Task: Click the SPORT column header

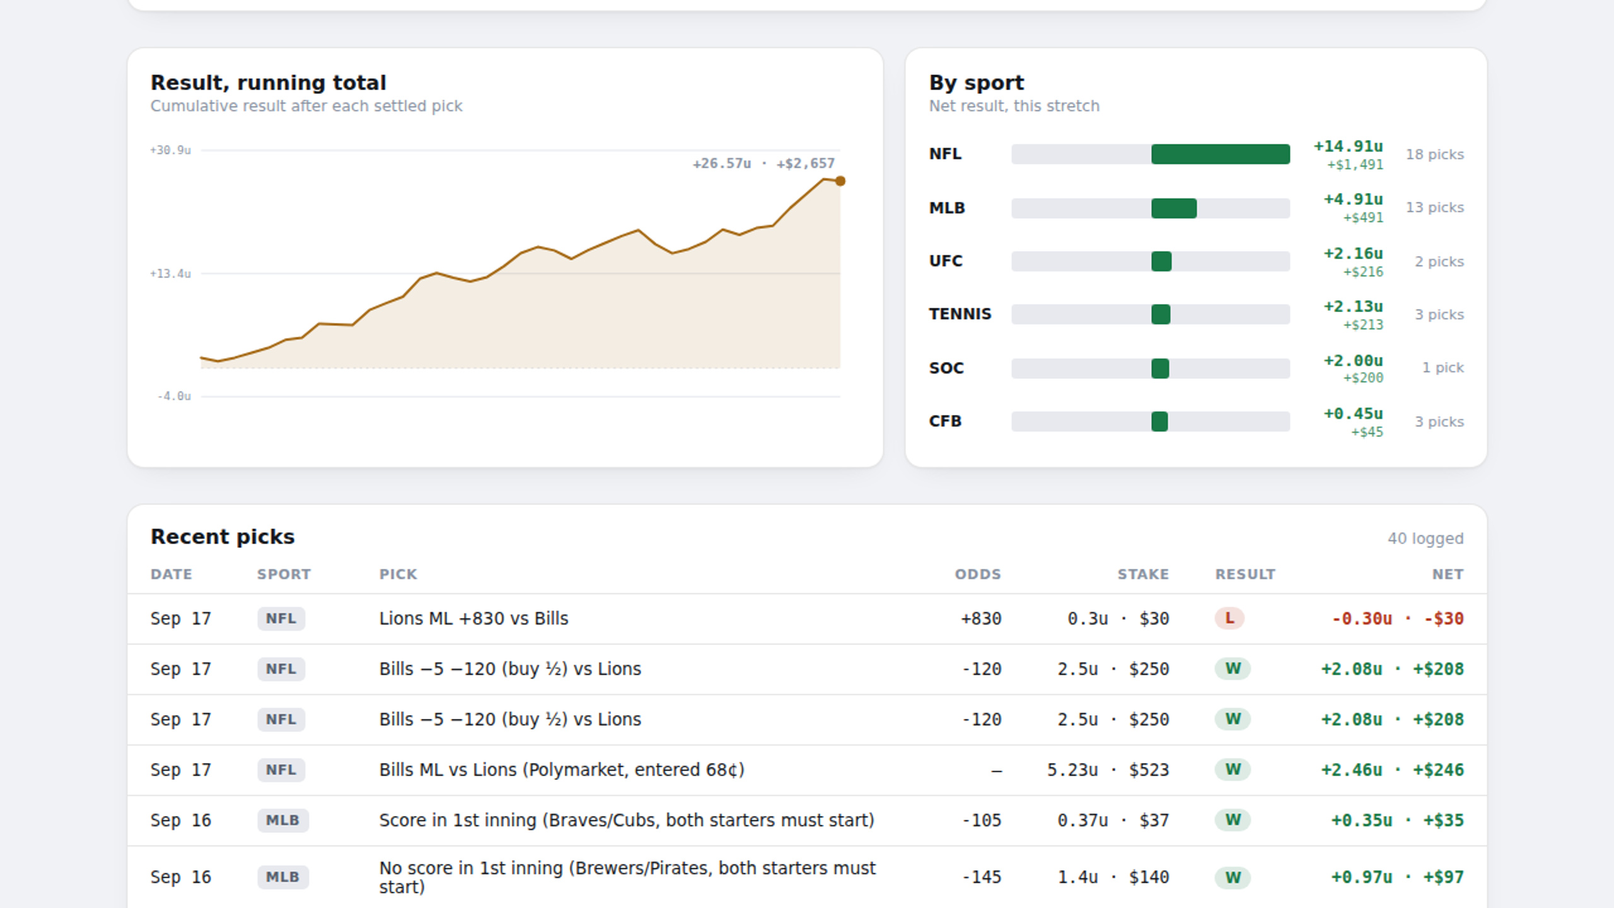Action: tap(284, 574)
